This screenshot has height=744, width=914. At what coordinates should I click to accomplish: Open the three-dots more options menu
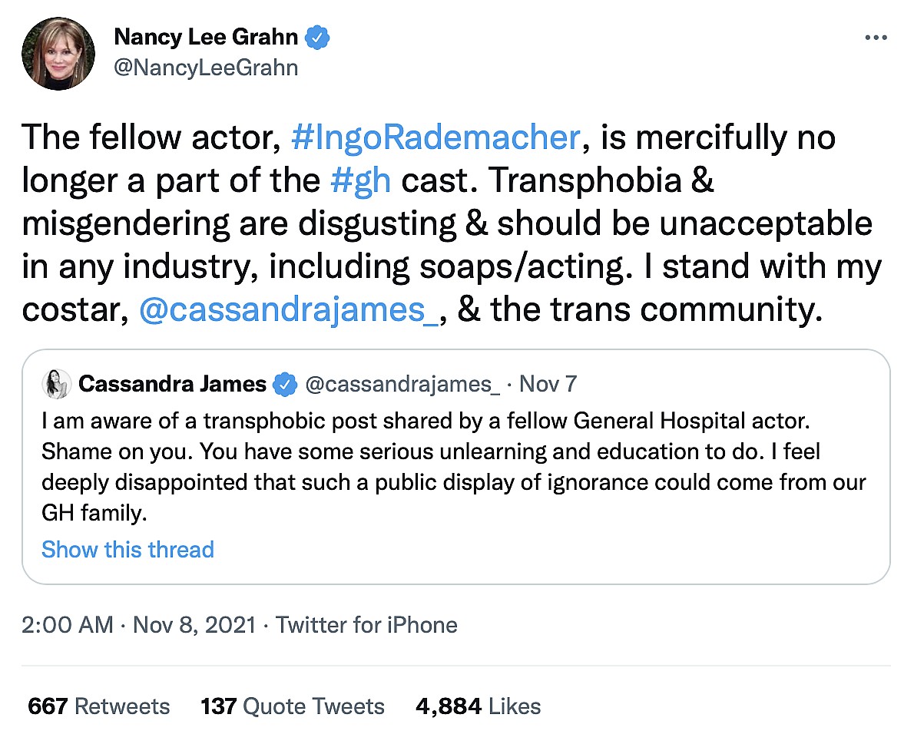coord(876,38)
